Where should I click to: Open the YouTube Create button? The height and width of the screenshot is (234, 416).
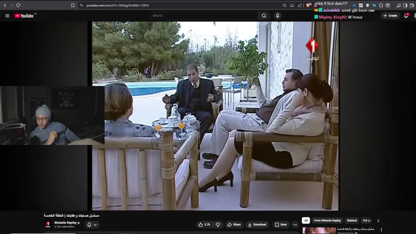coord(390,16)
